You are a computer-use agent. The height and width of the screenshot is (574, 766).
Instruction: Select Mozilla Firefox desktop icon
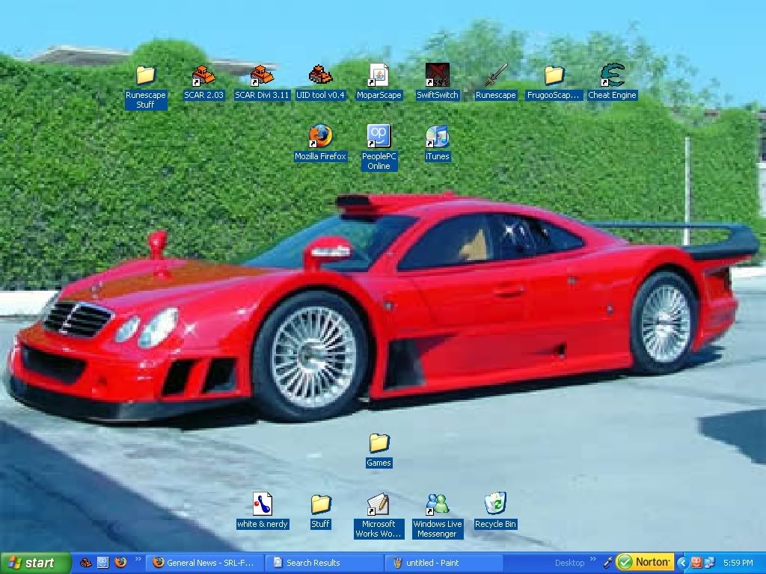320,137
